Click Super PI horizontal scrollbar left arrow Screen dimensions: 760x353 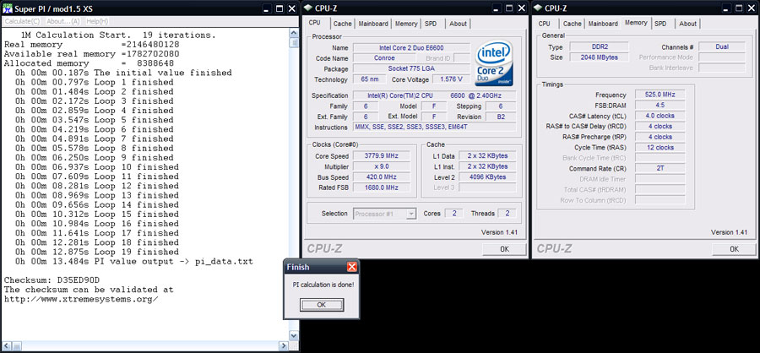5,346
